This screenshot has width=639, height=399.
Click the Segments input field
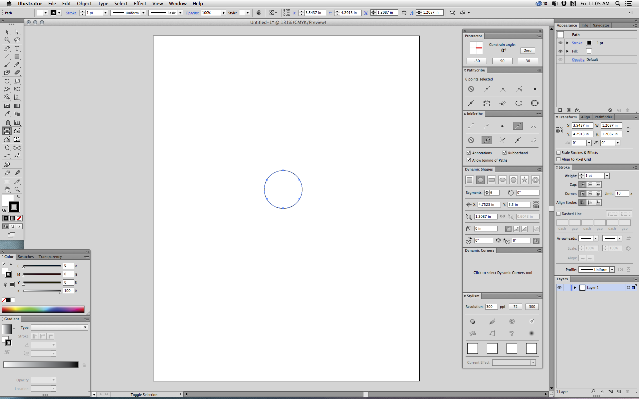coord(494,193)
